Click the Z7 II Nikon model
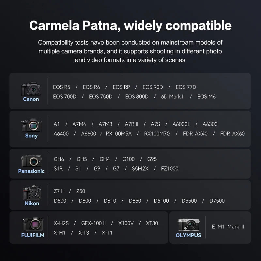This screenshot has width=261, height=261. coord(59,191)
